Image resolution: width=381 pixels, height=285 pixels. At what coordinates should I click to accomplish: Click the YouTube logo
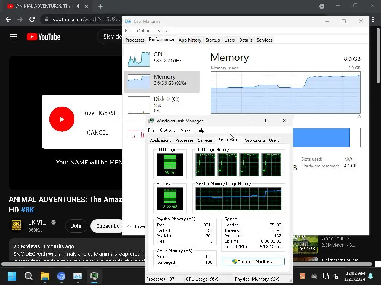tap(44, 37)
